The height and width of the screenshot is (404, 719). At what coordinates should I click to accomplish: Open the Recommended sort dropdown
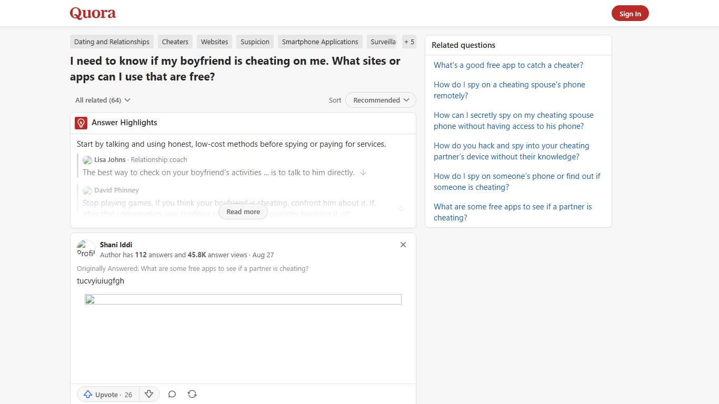(380, 100)
